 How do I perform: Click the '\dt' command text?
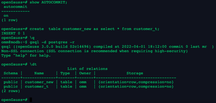tap(33, 64)
